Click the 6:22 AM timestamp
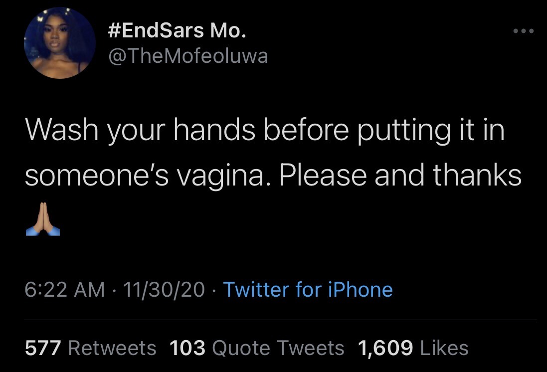Viewport: 547px width, 372px height. click(65, 289)
